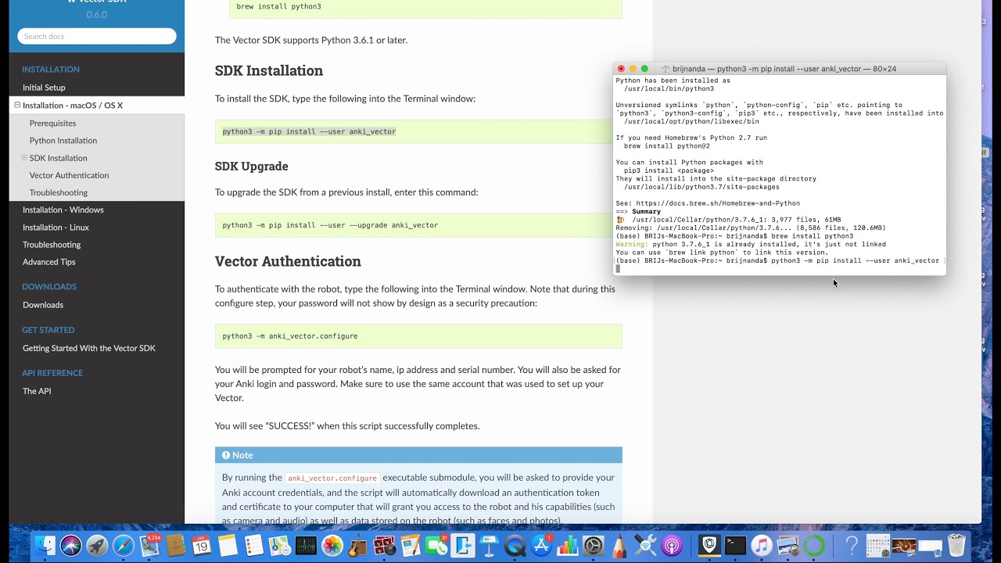
Task: Open Contacts book icon in Dock
Action: pos(176,545)
